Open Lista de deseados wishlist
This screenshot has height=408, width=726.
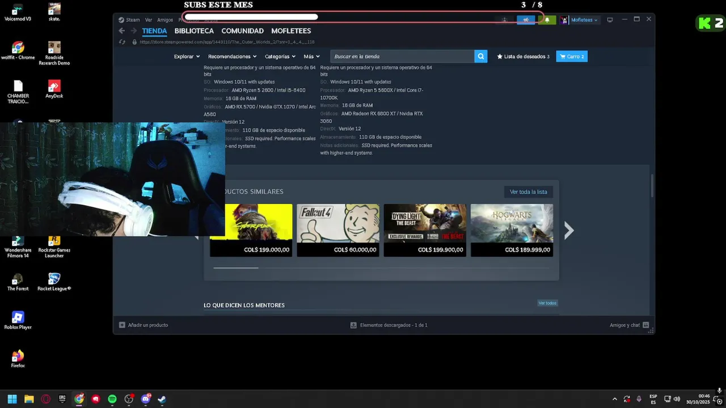[x=524, y=56]
